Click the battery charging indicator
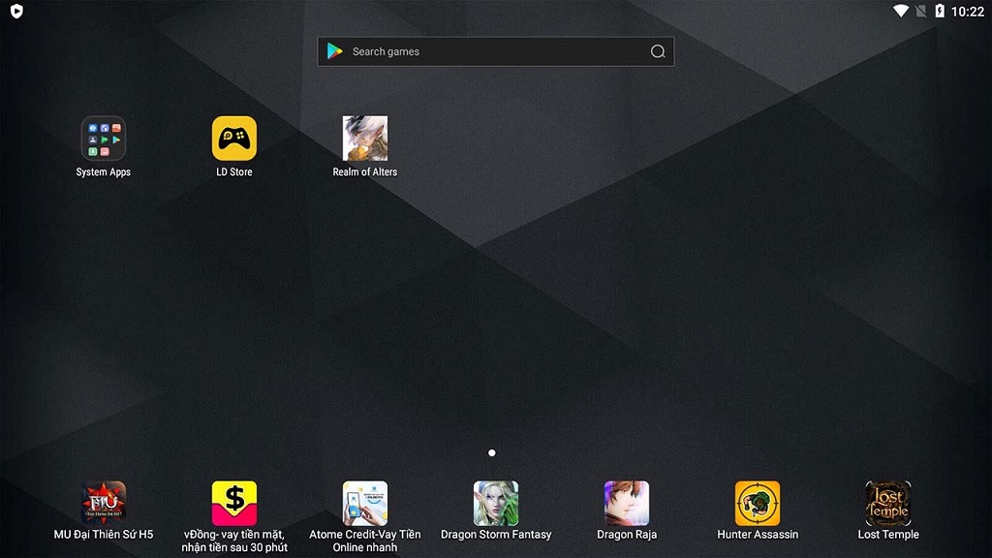The height and width of the screenshot is (558, 992). click(x=940, y=11)
